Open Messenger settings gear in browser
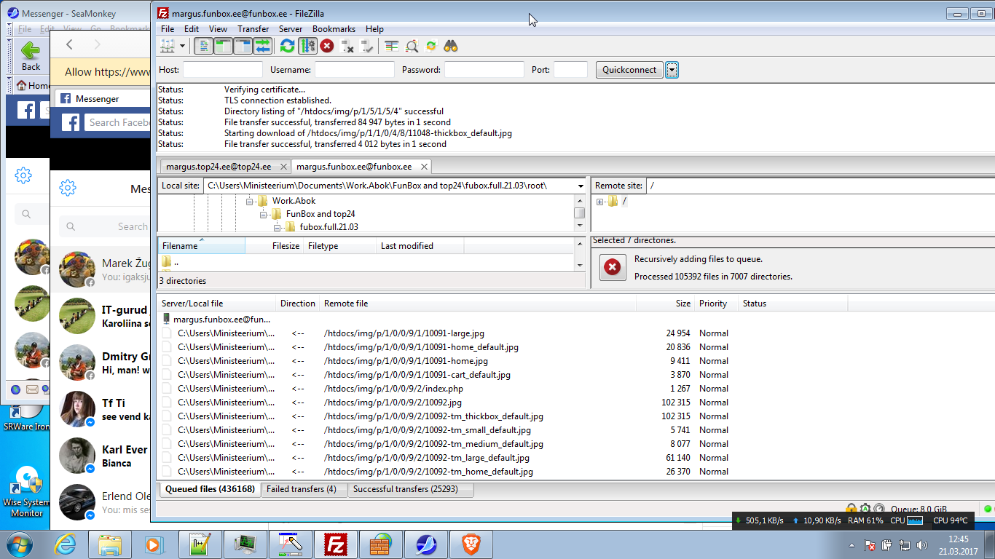The width and height of the screenshot is (995, 559). pos(68,189)
